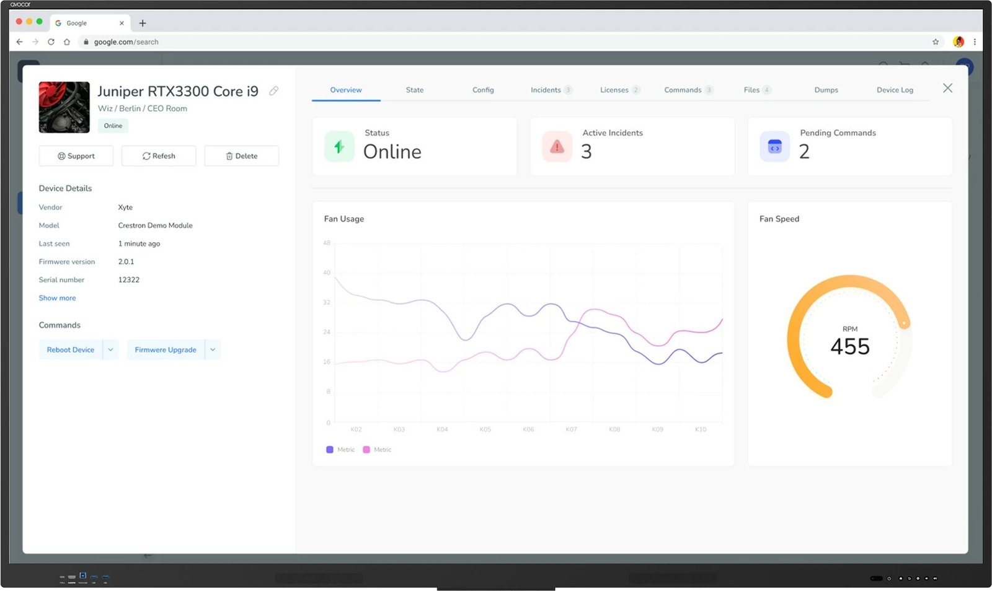Open the three-dot browser menu
This screenshot has height=591, width=992.
pos(975,42)
